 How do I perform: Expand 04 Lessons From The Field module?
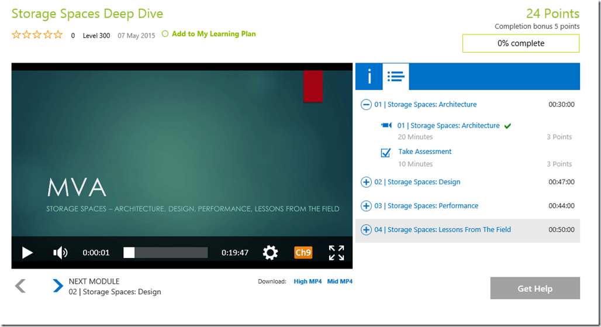coord(366,230)
